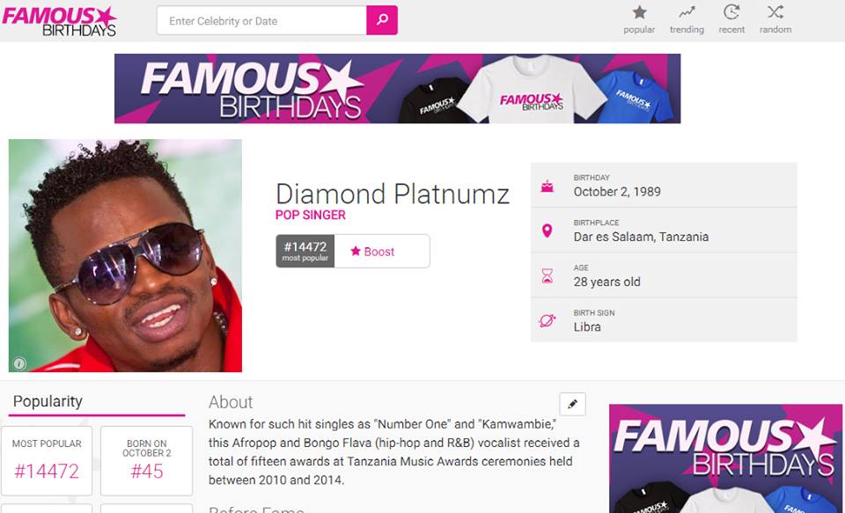Screen dimensions: 845x513
Task: Click the age hourglass icon
Action: [547, 276]
